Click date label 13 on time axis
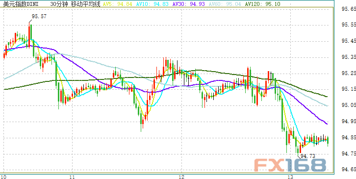Viewport: 356px width, 179px height. (x=290, y=177)
